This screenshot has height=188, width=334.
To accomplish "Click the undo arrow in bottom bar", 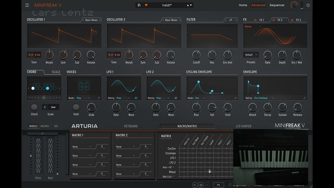I will coord(195,185).
